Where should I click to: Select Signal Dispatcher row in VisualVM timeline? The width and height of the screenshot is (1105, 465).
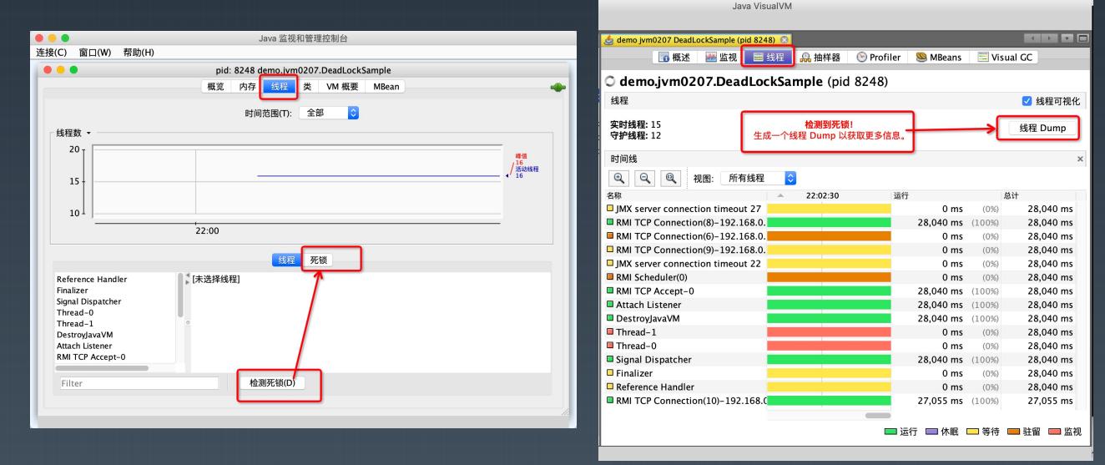point(840,360)
